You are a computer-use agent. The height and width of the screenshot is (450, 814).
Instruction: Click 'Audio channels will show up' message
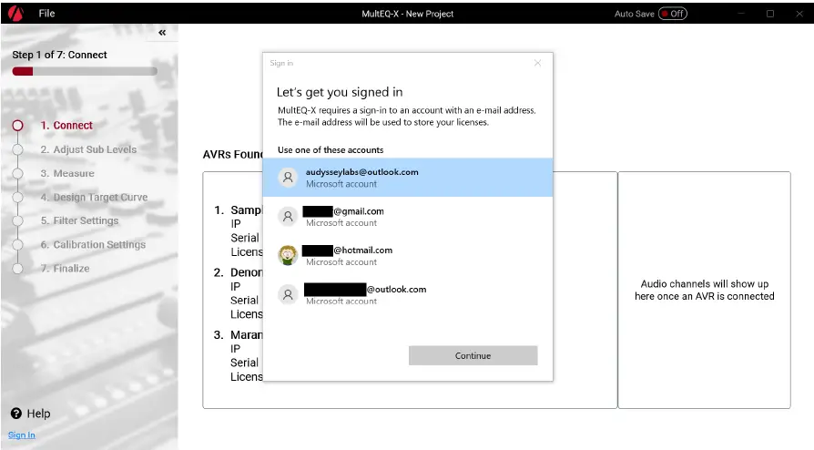pyautogui.click(x=704, y=290)
